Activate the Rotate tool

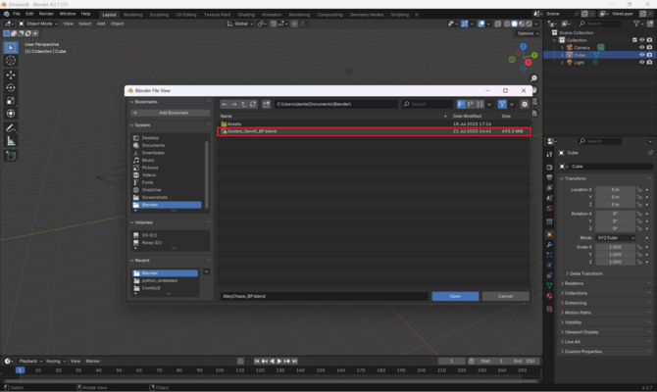coord(11,88)
